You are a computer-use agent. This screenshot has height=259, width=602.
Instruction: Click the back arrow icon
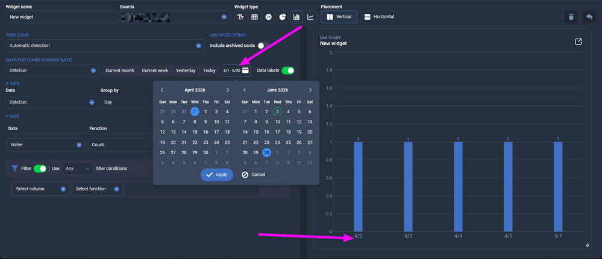pos(589,17)
